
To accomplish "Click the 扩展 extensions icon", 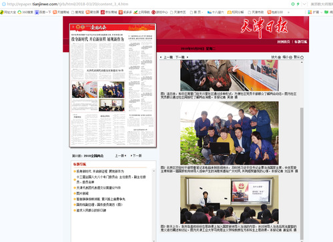I will [310, 12].
